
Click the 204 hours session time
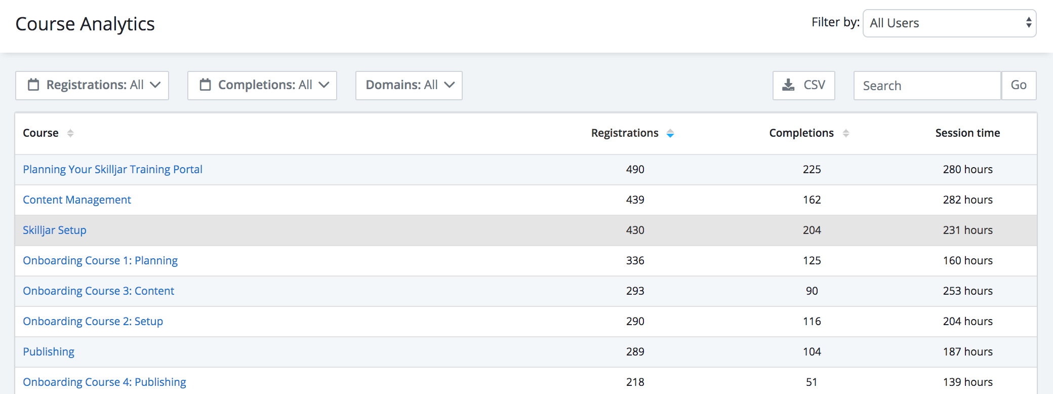click(x=967, y=321)
